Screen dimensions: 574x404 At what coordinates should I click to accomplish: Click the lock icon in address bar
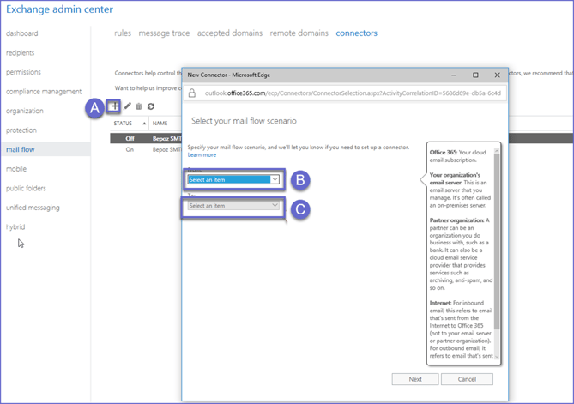(x=192, y=93)
